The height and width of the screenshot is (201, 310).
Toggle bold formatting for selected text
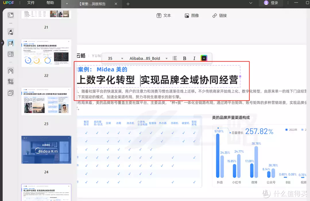point(185,58)
